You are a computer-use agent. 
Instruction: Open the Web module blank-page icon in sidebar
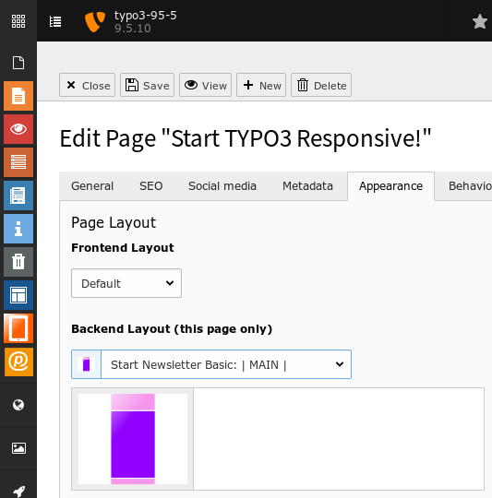(18, 63)
